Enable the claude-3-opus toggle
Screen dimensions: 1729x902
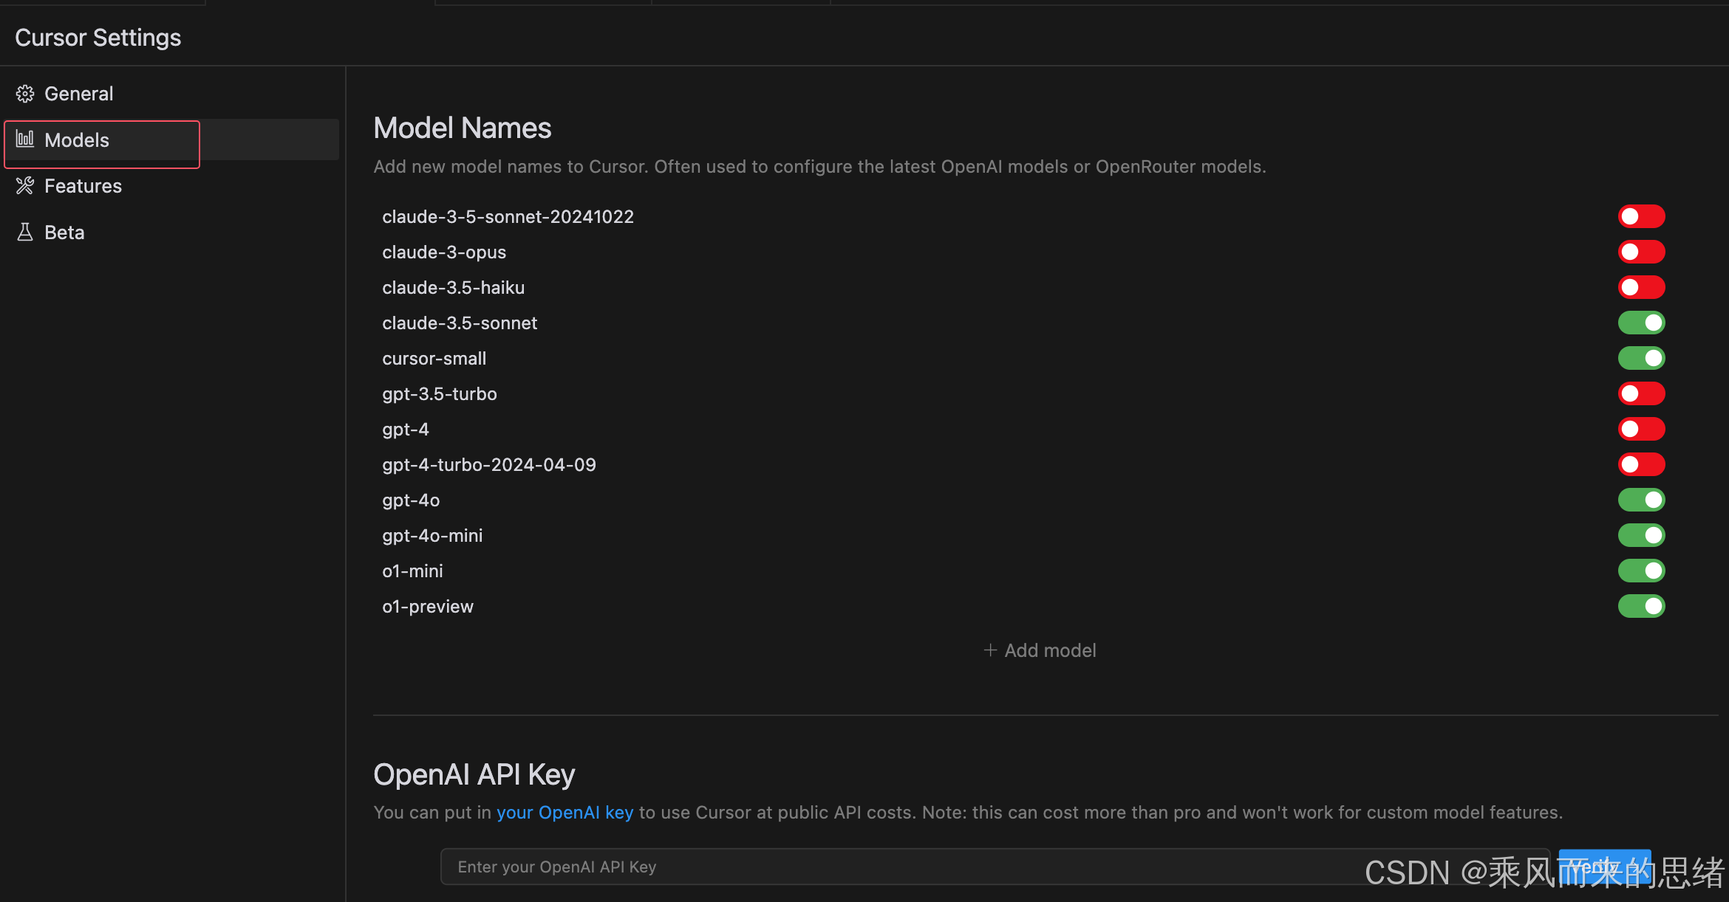click(x=1641, y=252)
